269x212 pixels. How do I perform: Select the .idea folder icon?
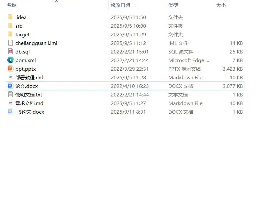10,17
